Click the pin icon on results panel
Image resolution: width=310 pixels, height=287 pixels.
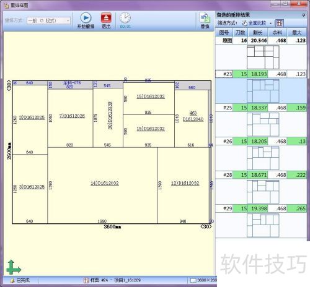(303, 15)
